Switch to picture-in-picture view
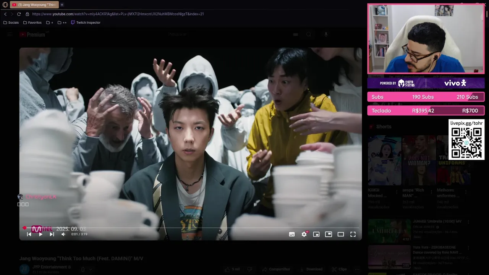This screenshot has height=275, width=489. point(329,234)
